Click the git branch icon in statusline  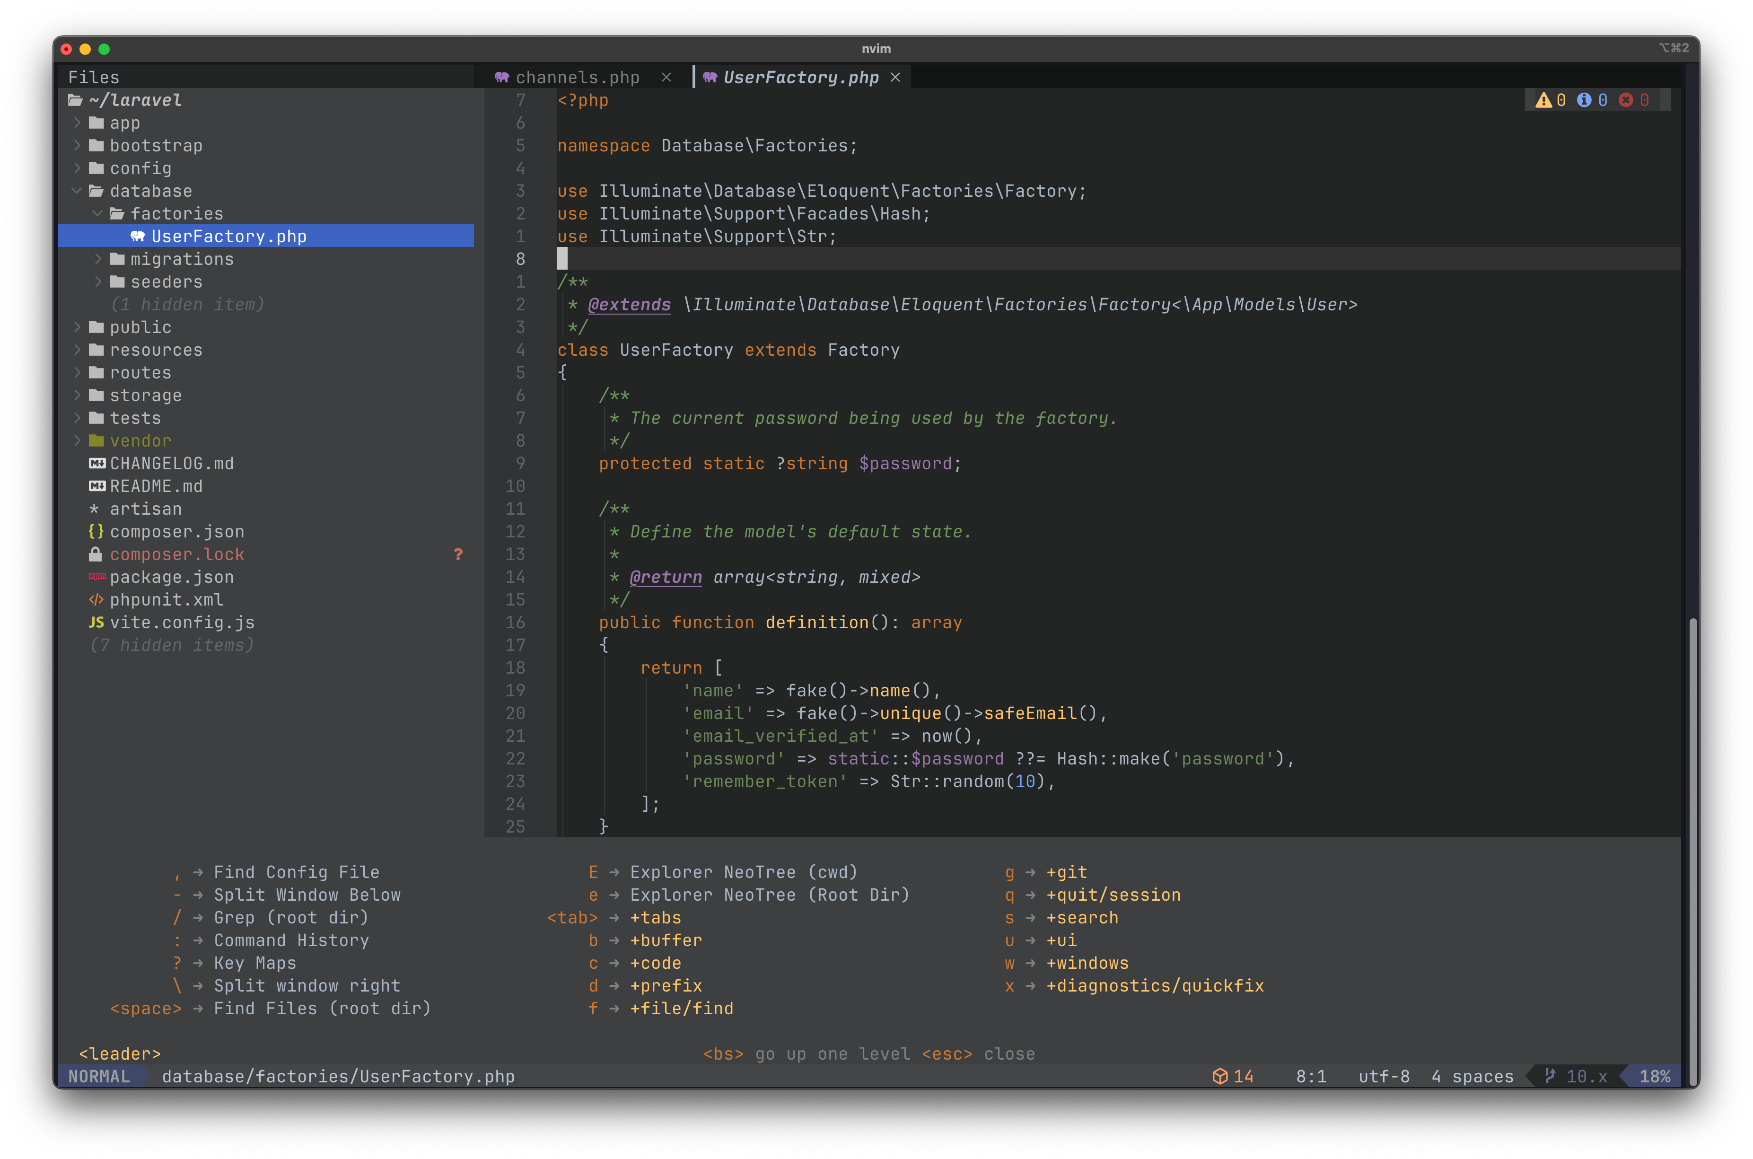coord(1551,1076)
